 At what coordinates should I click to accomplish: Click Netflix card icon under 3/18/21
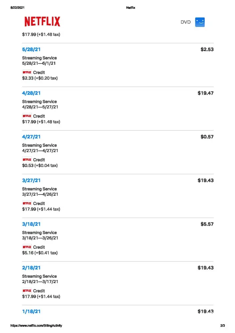click(27, 247)
